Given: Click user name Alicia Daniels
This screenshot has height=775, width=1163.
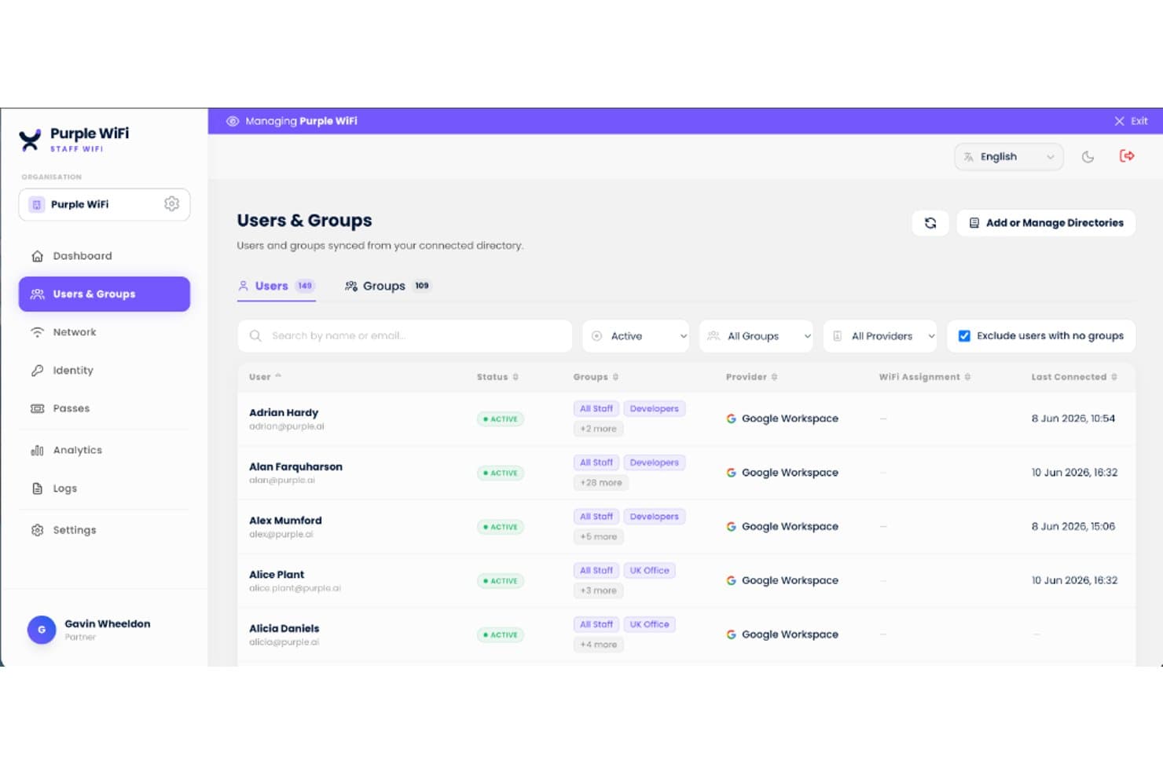Looking at the screenshot, I should click(284, 628).
